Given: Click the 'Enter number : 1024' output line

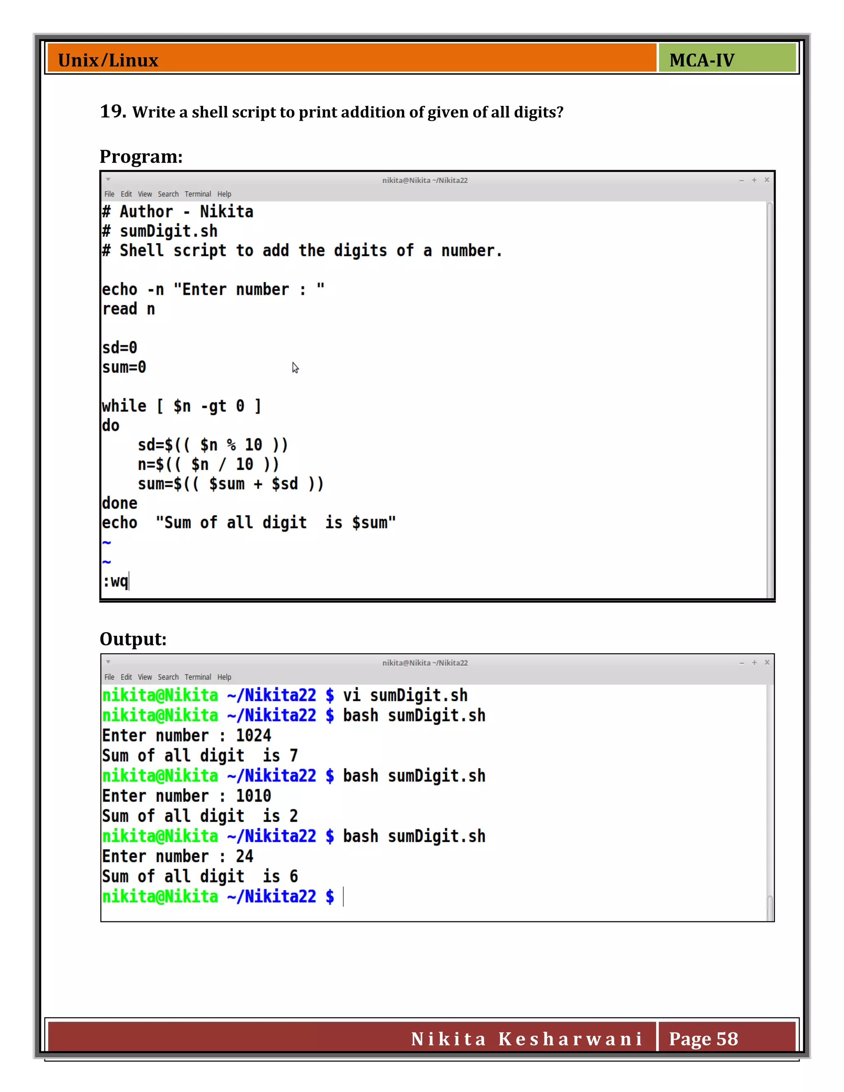Looking at the screenshot, I should [x=187, y=736].
